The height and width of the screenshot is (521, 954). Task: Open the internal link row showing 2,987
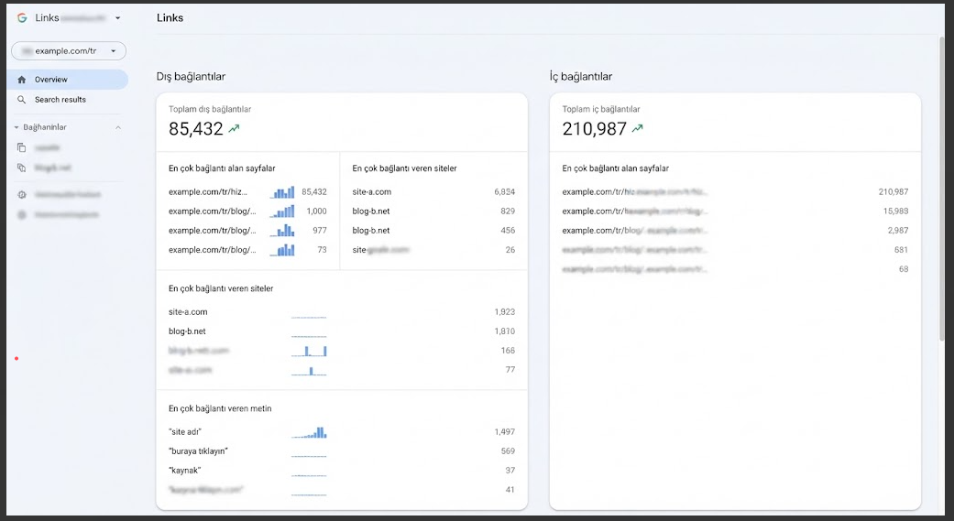[735, 231]
